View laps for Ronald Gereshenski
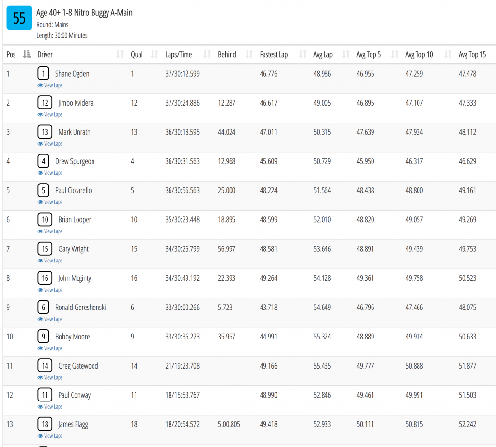496x447 pixels. [x=50, y=319]
